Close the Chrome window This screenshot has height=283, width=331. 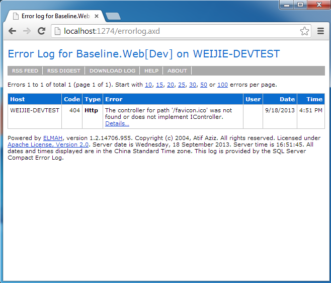tap(319, 5)
